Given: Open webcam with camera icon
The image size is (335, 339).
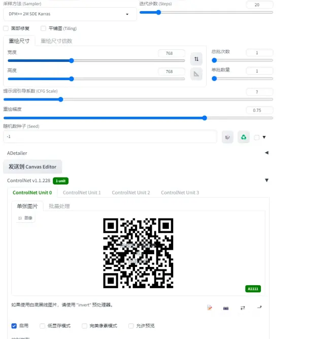Looking at the screenshot, I should pos(226,308).
